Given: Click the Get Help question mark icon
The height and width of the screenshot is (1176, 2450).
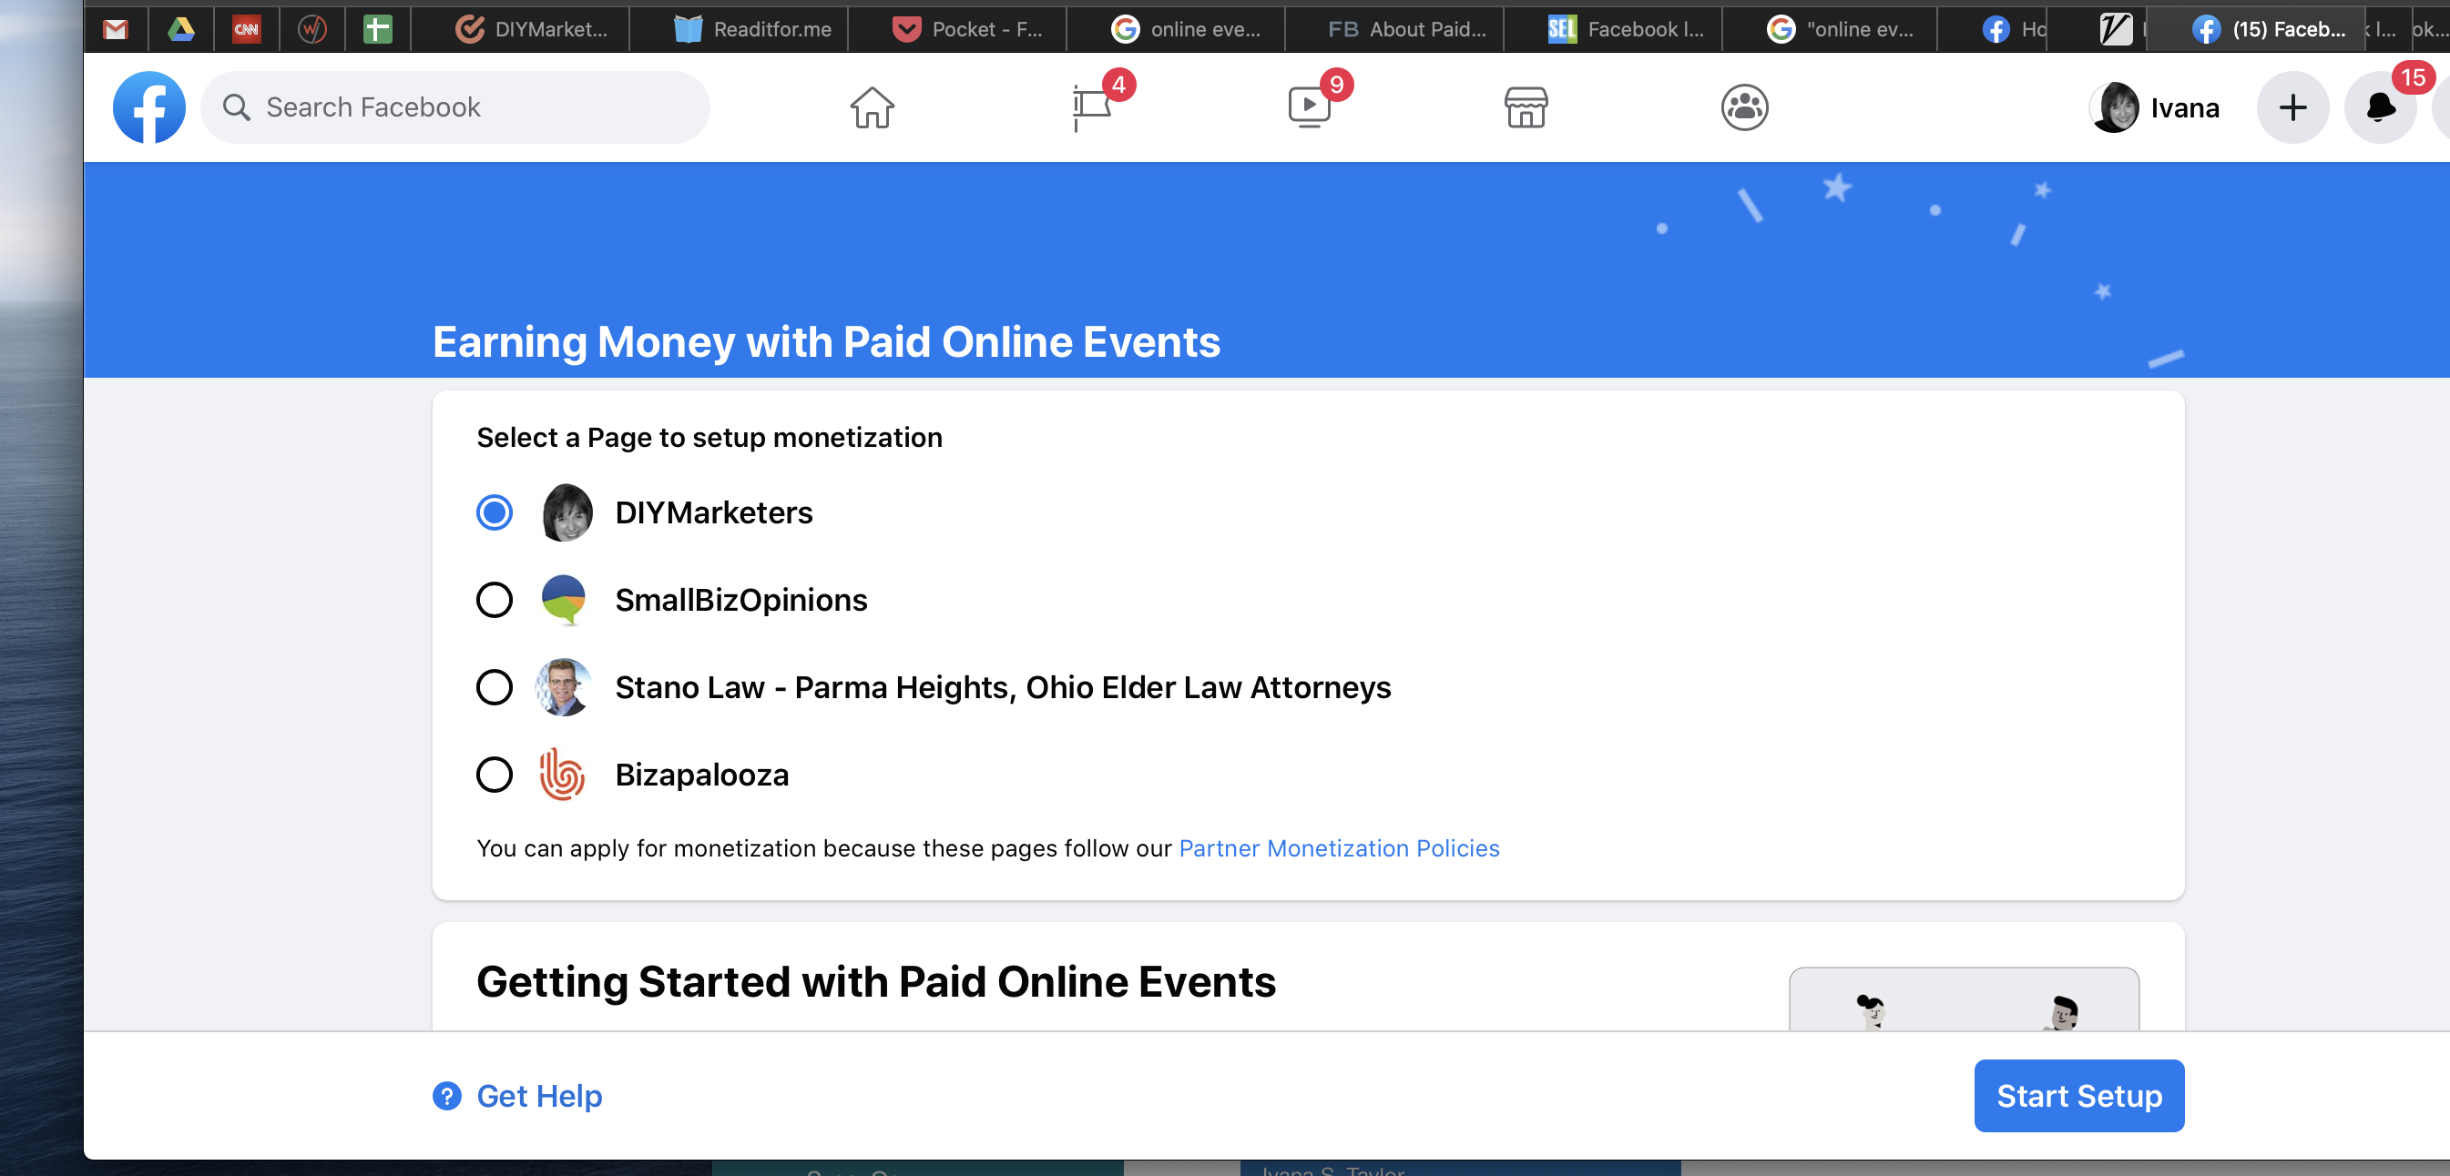Looking at the screenshot, I should (447, 1096).
